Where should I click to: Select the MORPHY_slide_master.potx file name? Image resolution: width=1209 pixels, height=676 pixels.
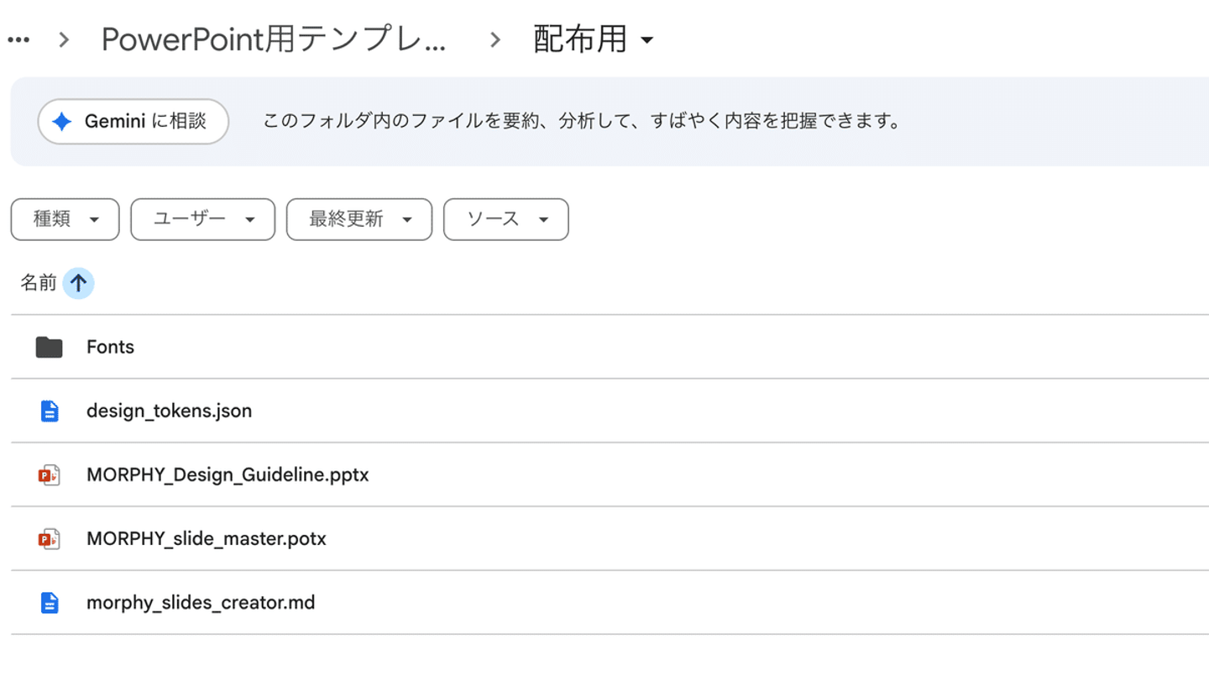[x=206, y=538]
